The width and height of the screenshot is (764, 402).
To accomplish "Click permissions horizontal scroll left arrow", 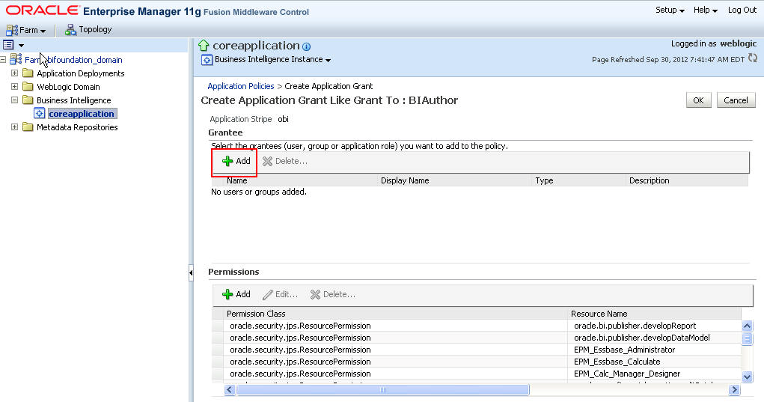I will tap(230, 390).
